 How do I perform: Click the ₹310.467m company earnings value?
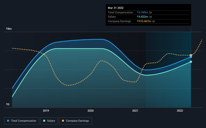(144, 21)
